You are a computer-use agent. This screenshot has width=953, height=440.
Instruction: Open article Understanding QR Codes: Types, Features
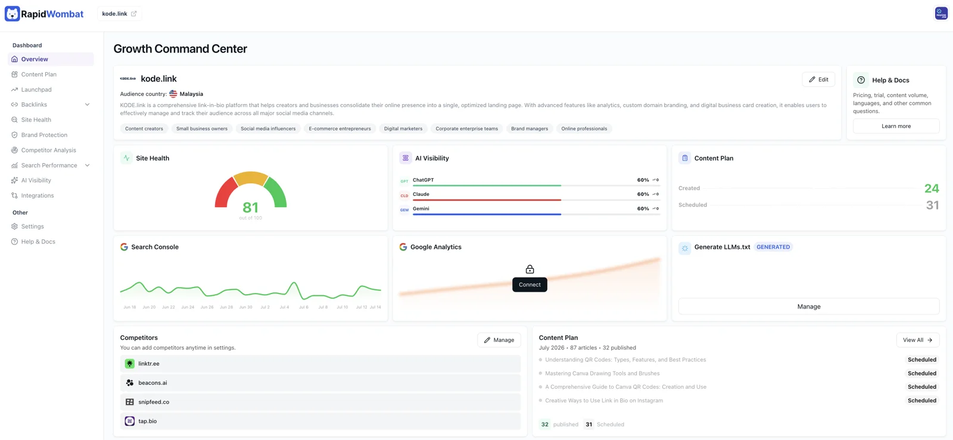(625, 360)
